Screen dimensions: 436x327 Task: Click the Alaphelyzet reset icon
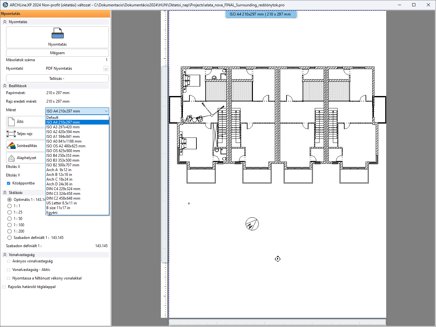point(11,158)
